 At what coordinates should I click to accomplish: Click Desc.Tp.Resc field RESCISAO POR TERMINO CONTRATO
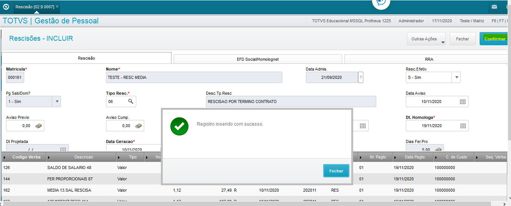[291, 101]
